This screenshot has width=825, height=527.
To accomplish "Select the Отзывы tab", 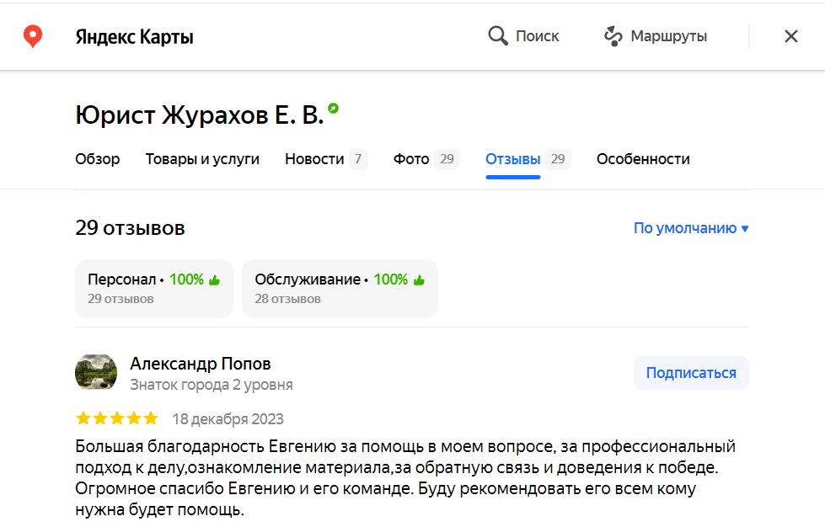I will pyautogui.click(x=528, y=158).
